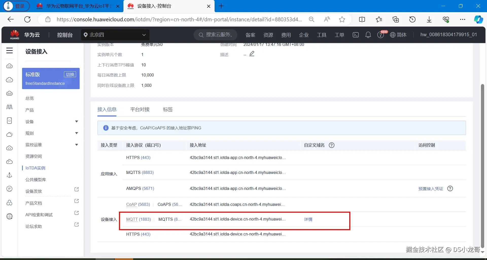Open the help question mark icon with NEW badge
The image size is (487, 260).
(380, 35)
